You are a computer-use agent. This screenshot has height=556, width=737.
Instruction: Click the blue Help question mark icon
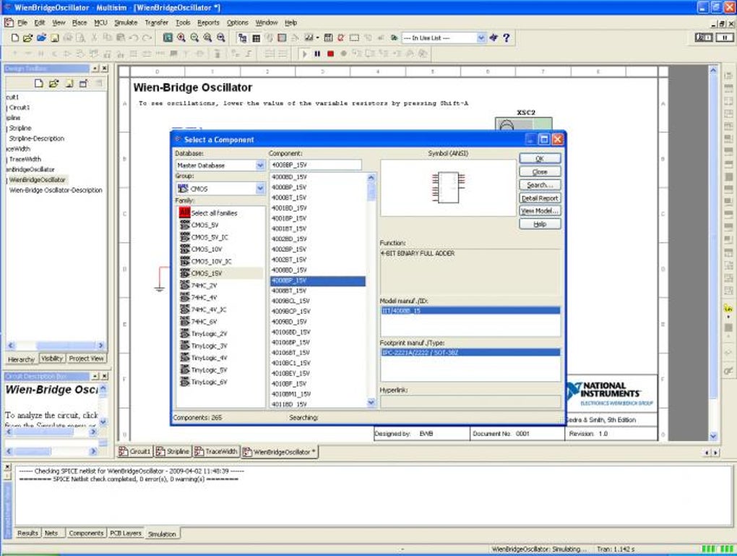[x=507, y=38]
